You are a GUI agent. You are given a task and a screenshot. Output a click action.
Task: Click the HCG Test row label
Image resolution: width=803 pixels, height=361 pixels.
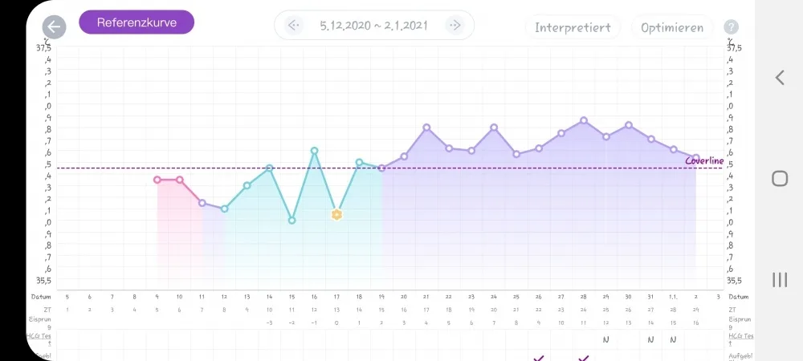39,339
